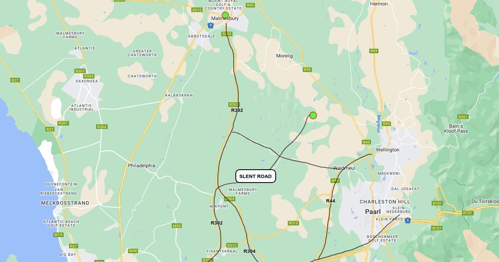Select the M14 road shield near Melkbosstrand

58,235
